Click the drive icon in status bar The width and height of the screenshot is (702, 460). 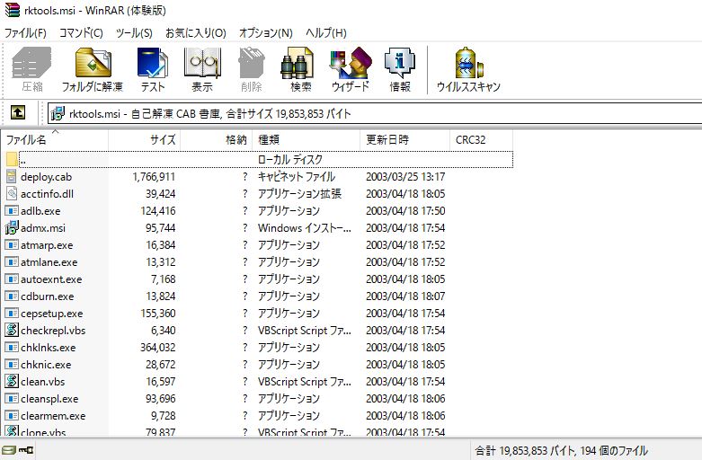pyautogui.click(x=8, y=450)
